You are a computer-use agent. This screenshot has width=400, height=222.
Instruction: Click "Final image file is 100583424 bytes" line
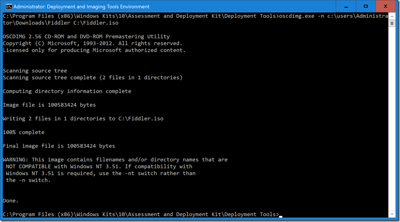tap(59, 146)
